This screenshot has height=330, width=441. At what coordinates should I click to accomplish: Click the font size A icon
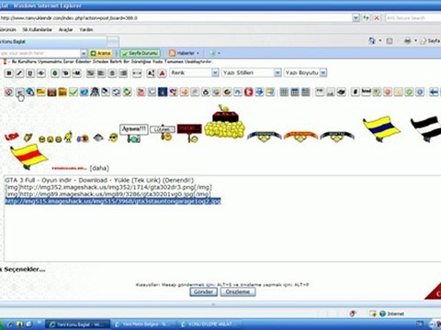151,73
